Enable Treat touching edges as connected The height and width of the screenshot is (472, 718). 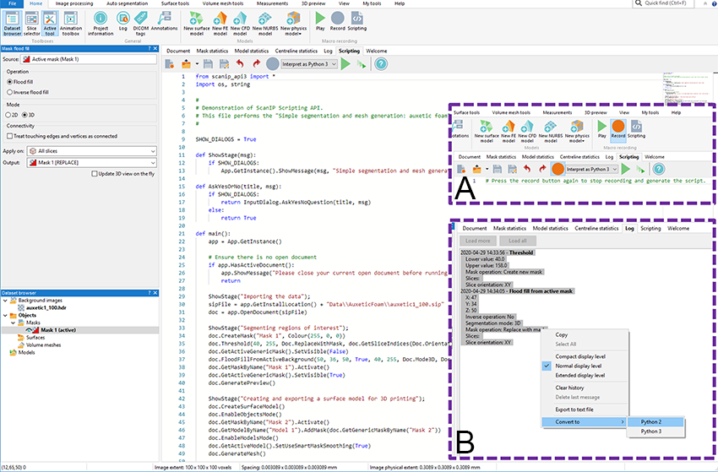point(9,136)
